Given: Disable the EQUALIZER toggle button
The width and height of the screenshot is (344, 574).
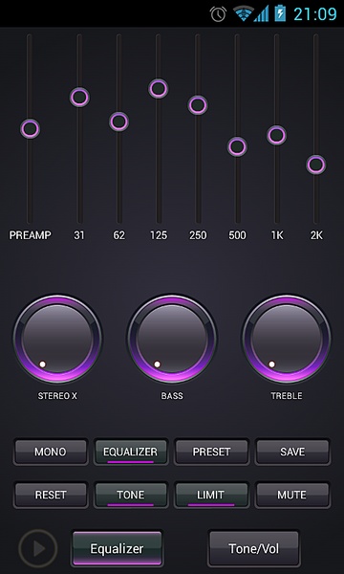Looking at the screenshot, I should [x=131, y=452].
